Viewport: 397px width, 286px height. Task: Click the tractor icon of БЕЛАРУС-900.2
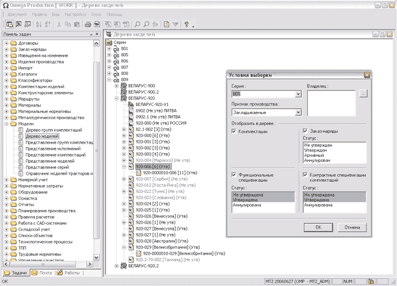[x=124, y=92]
